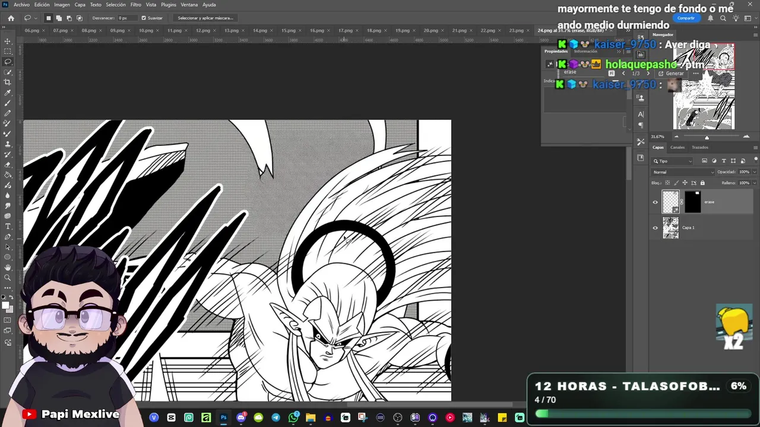Open the Archivo menu

[21, 5]
